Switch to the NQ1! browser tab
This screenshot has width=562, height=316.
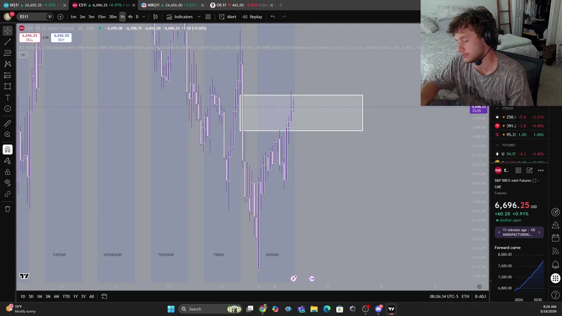[34, 5]
